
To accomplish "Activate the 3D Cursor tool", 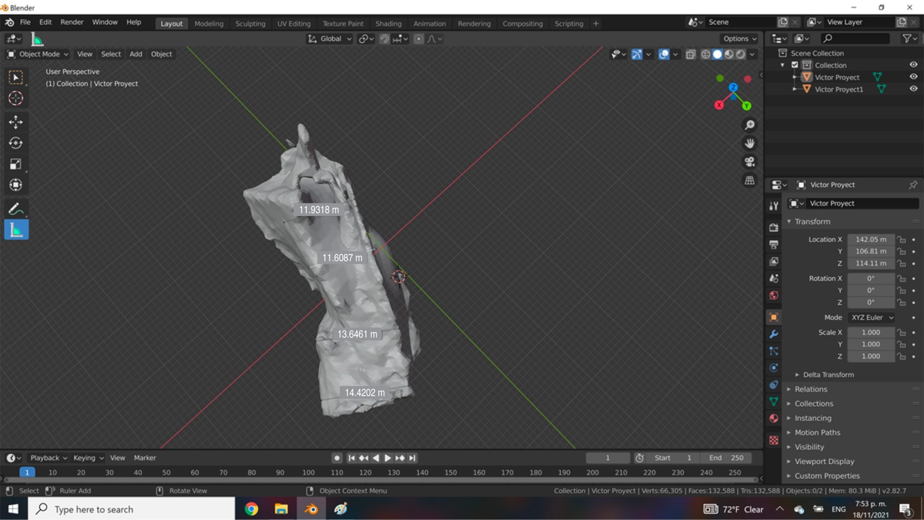I will [x=15, y=98].
